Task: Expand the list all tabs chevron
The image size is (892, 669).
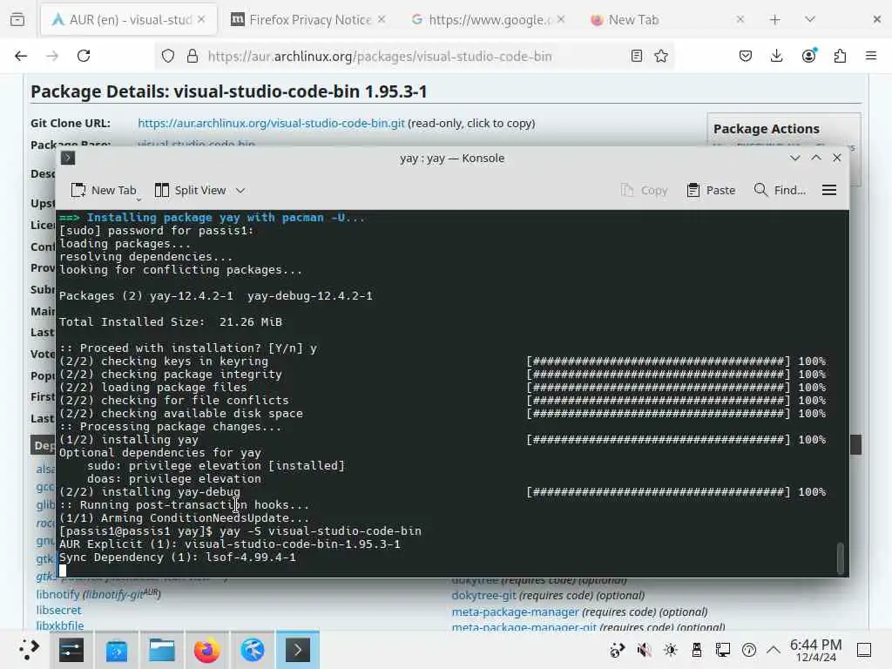Action: [810, 20]
